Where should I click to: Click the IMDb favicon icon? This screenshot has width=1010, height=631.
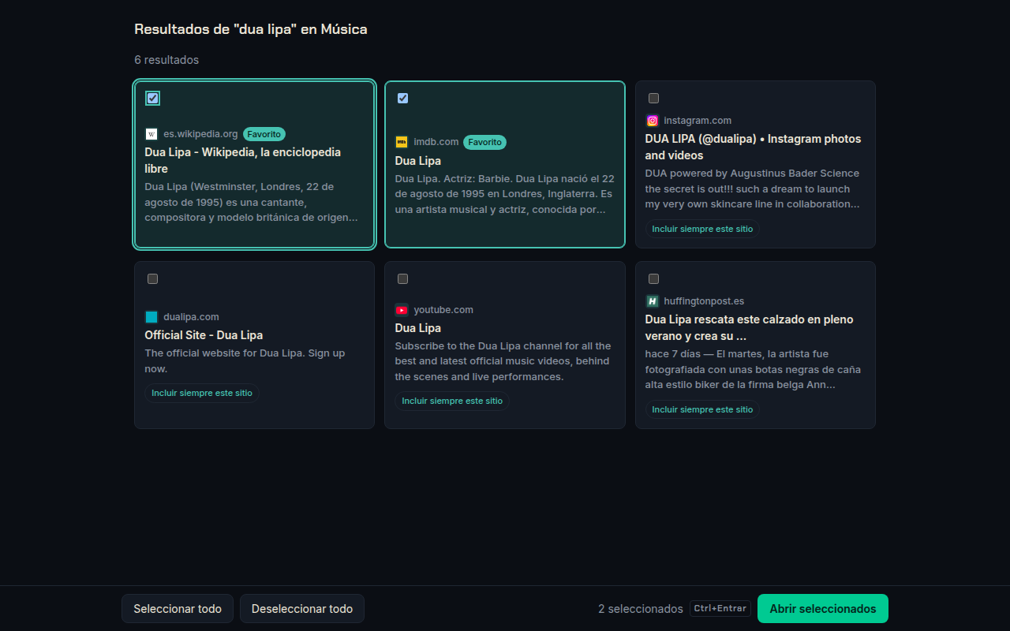pyautogui.click(x=402, y=142)
